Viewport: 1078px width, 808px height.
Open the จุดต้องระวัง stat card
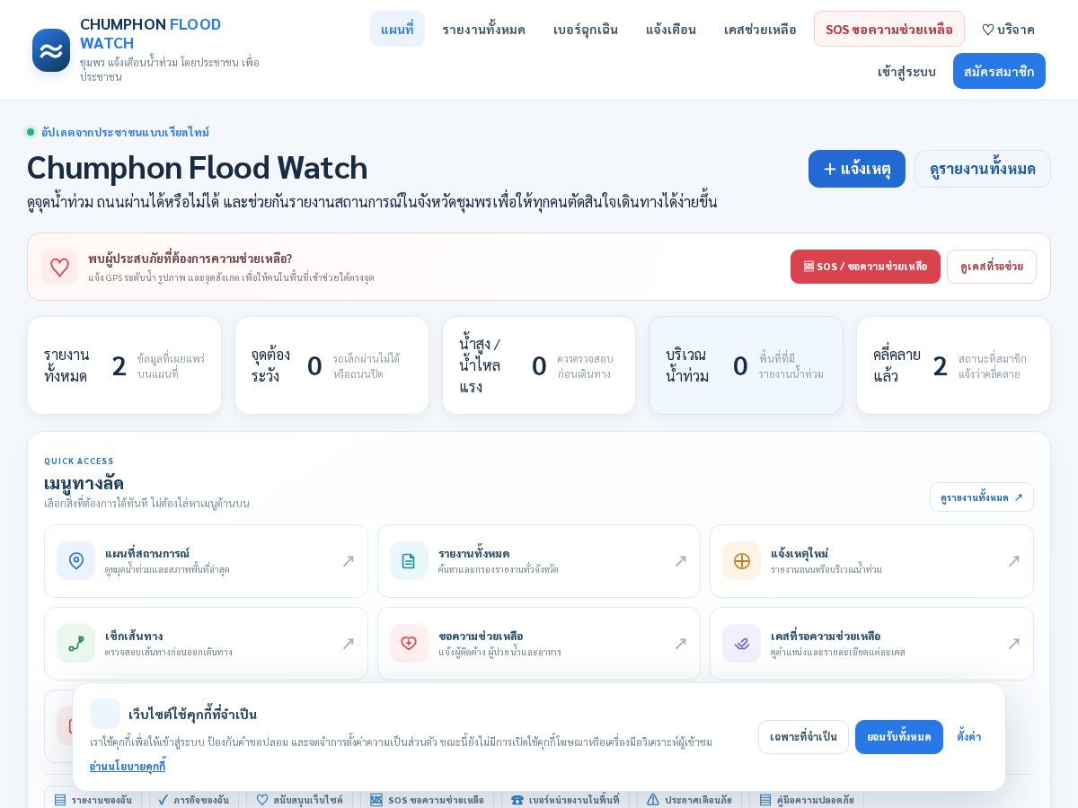331,365
